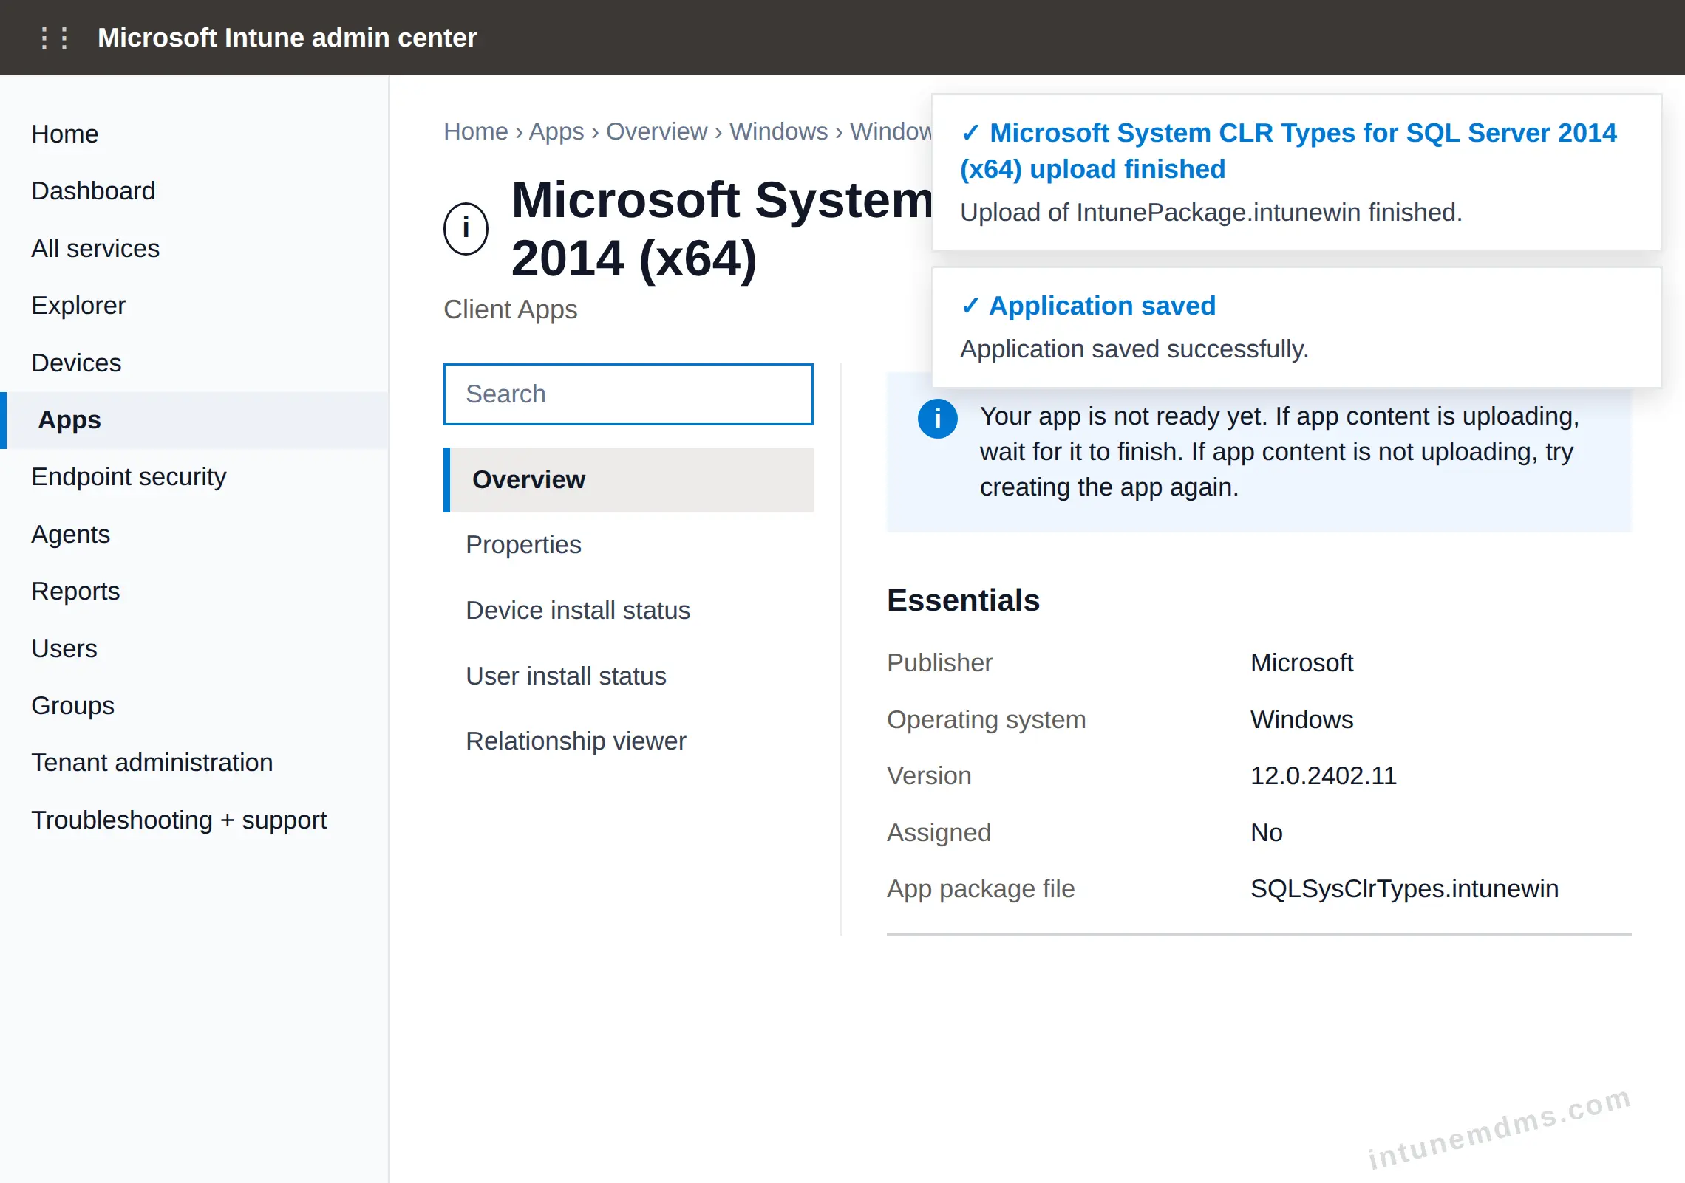Screen dimensions: 1685x1183
Task: Click the Version label
Action: [929, 775]
